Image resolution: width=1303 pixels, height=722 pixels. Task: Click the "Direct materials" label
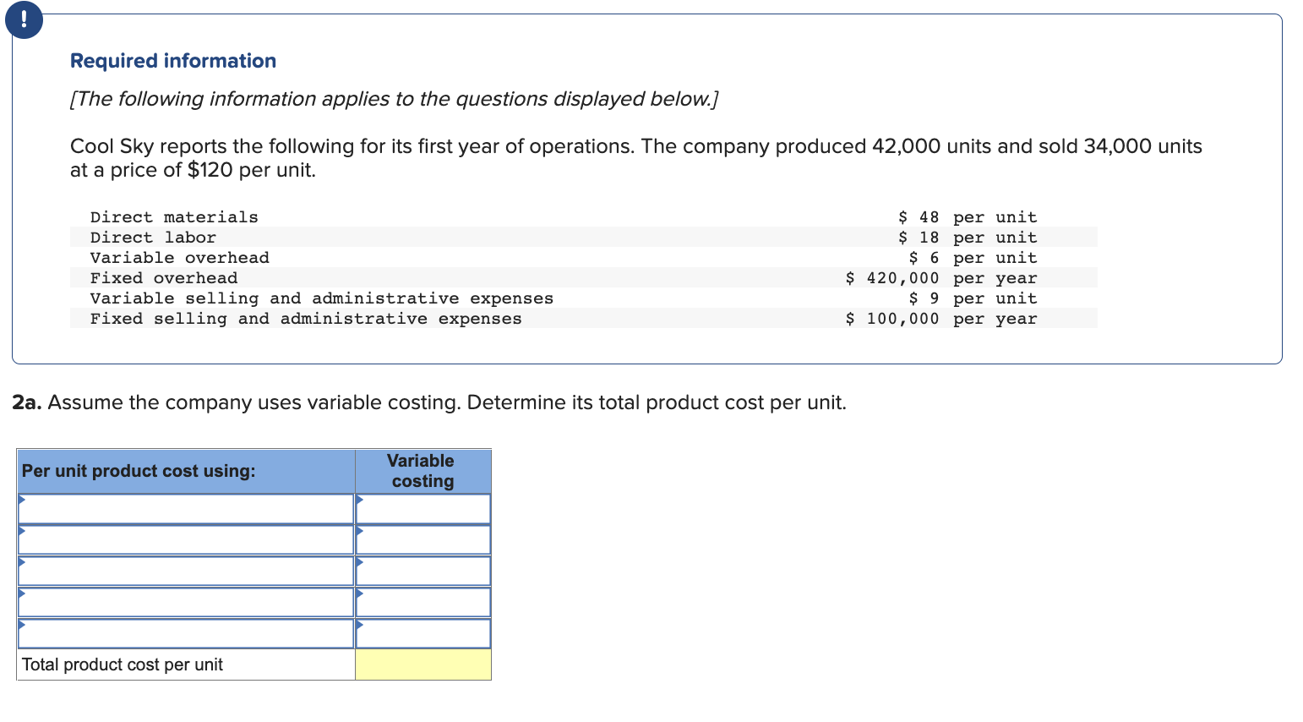tap(174, 217)
